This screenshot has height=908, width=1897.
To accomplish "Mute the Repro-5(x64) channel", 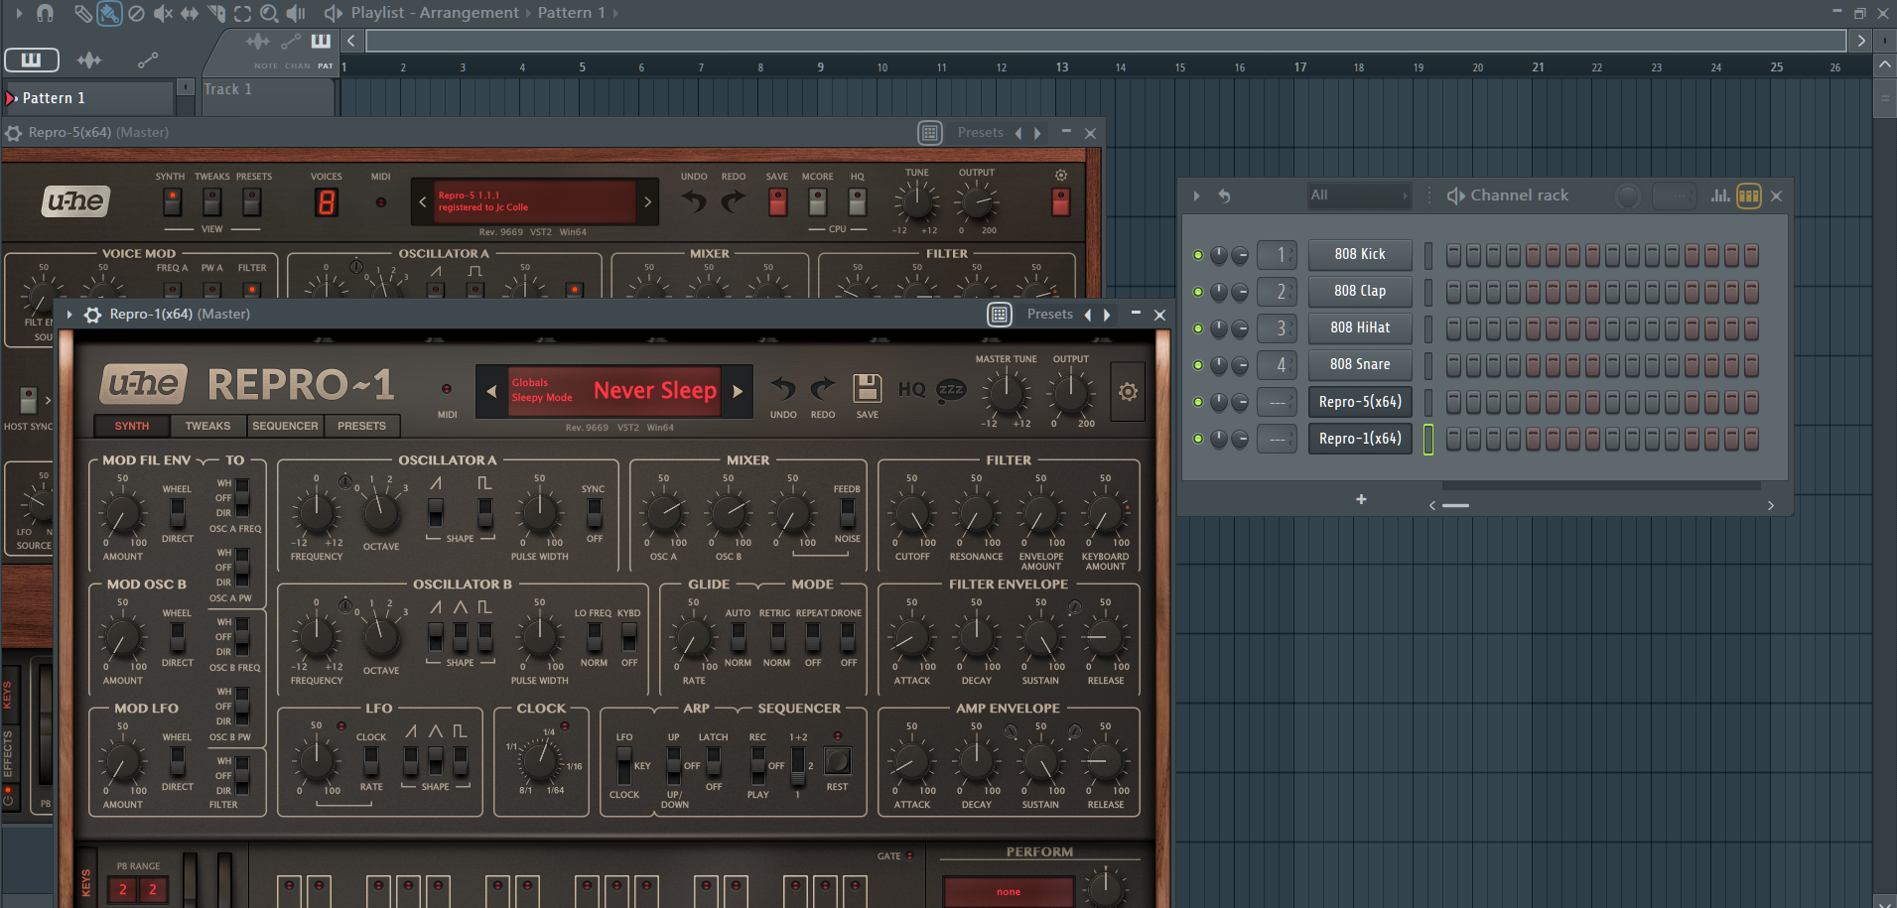I will click(x=1198, y=402).
